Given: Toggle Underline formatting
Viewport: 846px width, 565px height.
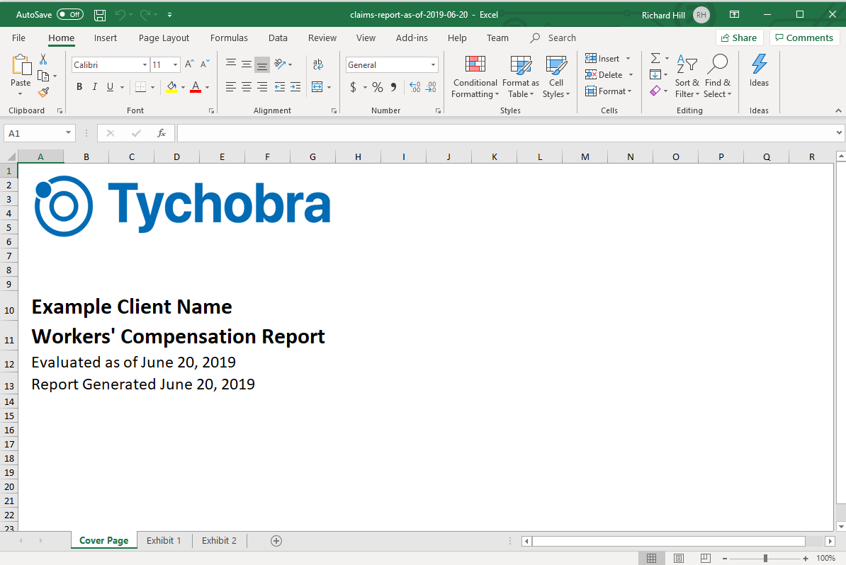Looking at the screenshot, I should [110, 87].
